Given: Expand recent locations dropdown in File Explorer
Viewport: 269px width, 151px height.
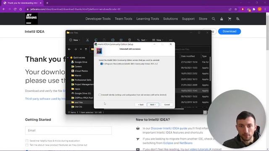Looking at the screenshot, I should tap(81, 49).
